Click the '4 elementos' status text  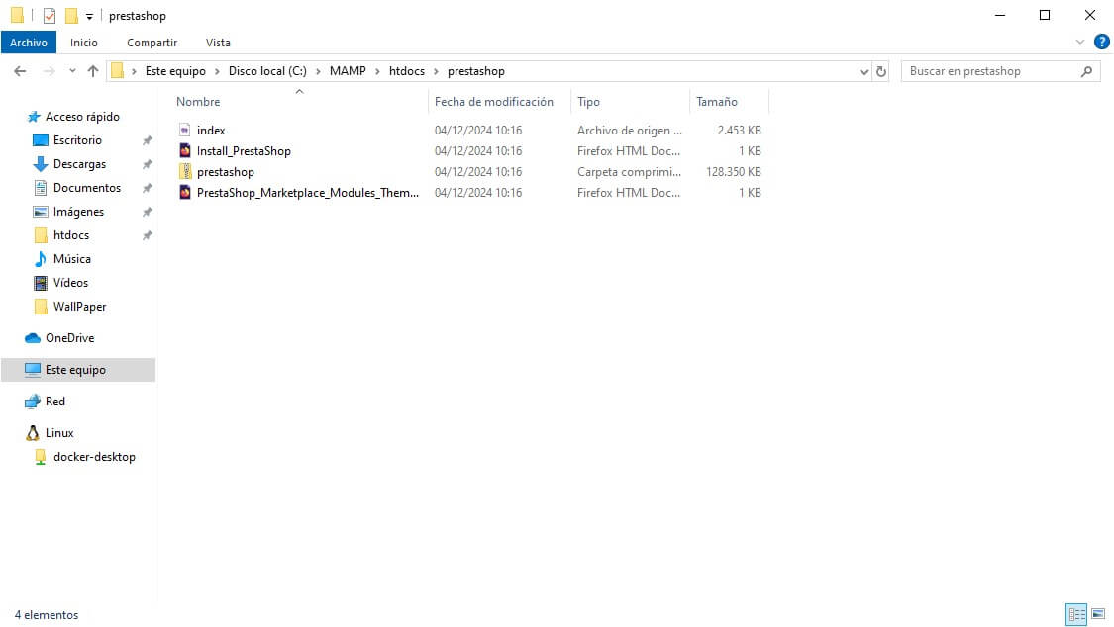[47, 615]
